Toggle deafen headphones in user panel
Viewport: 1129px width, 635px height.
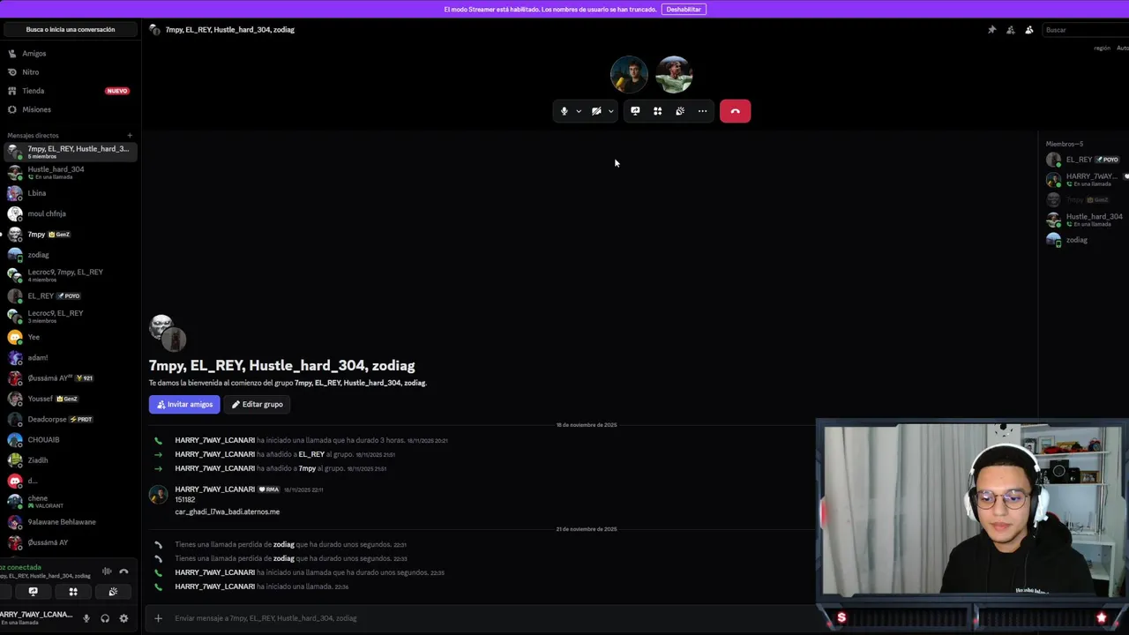click(105, 618)
